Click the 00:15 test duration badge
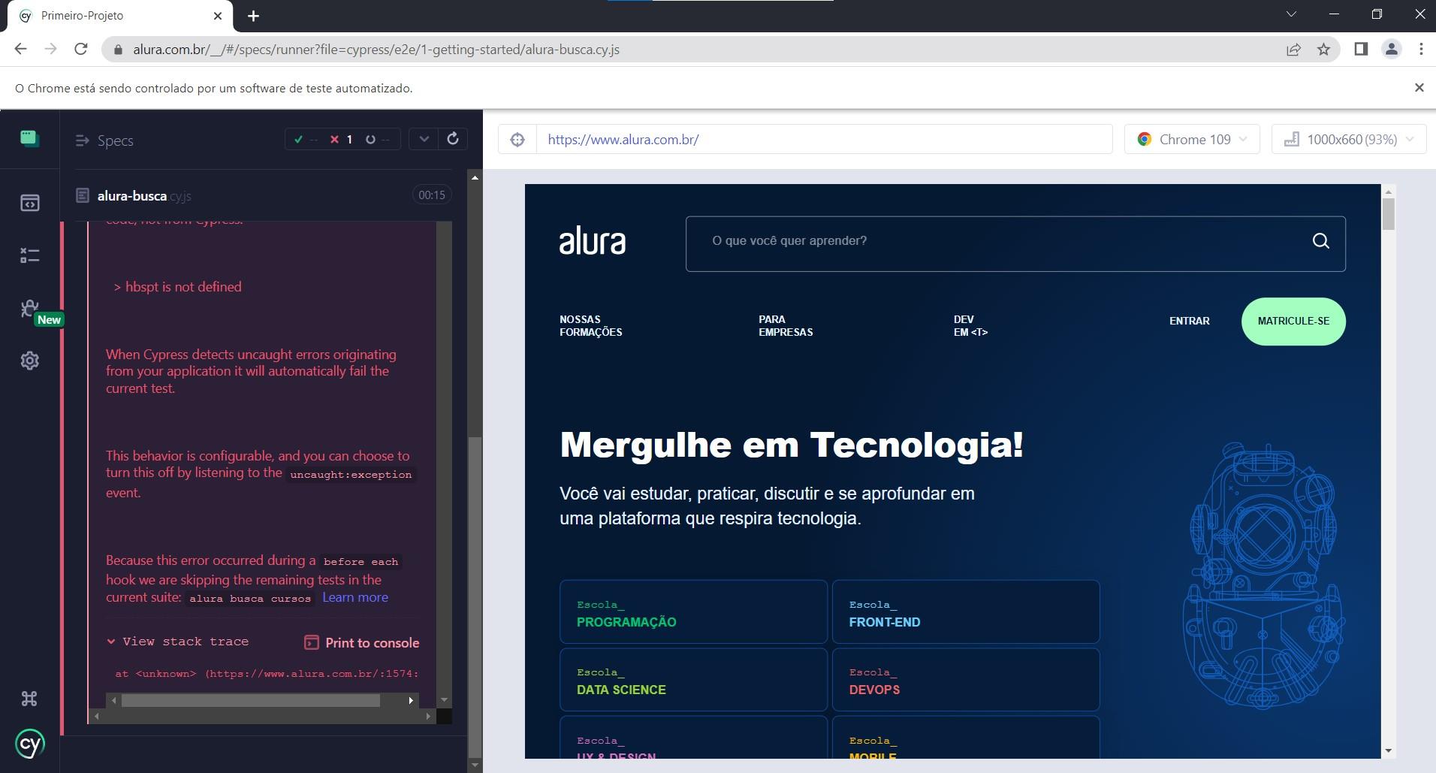 coord(432,195)
